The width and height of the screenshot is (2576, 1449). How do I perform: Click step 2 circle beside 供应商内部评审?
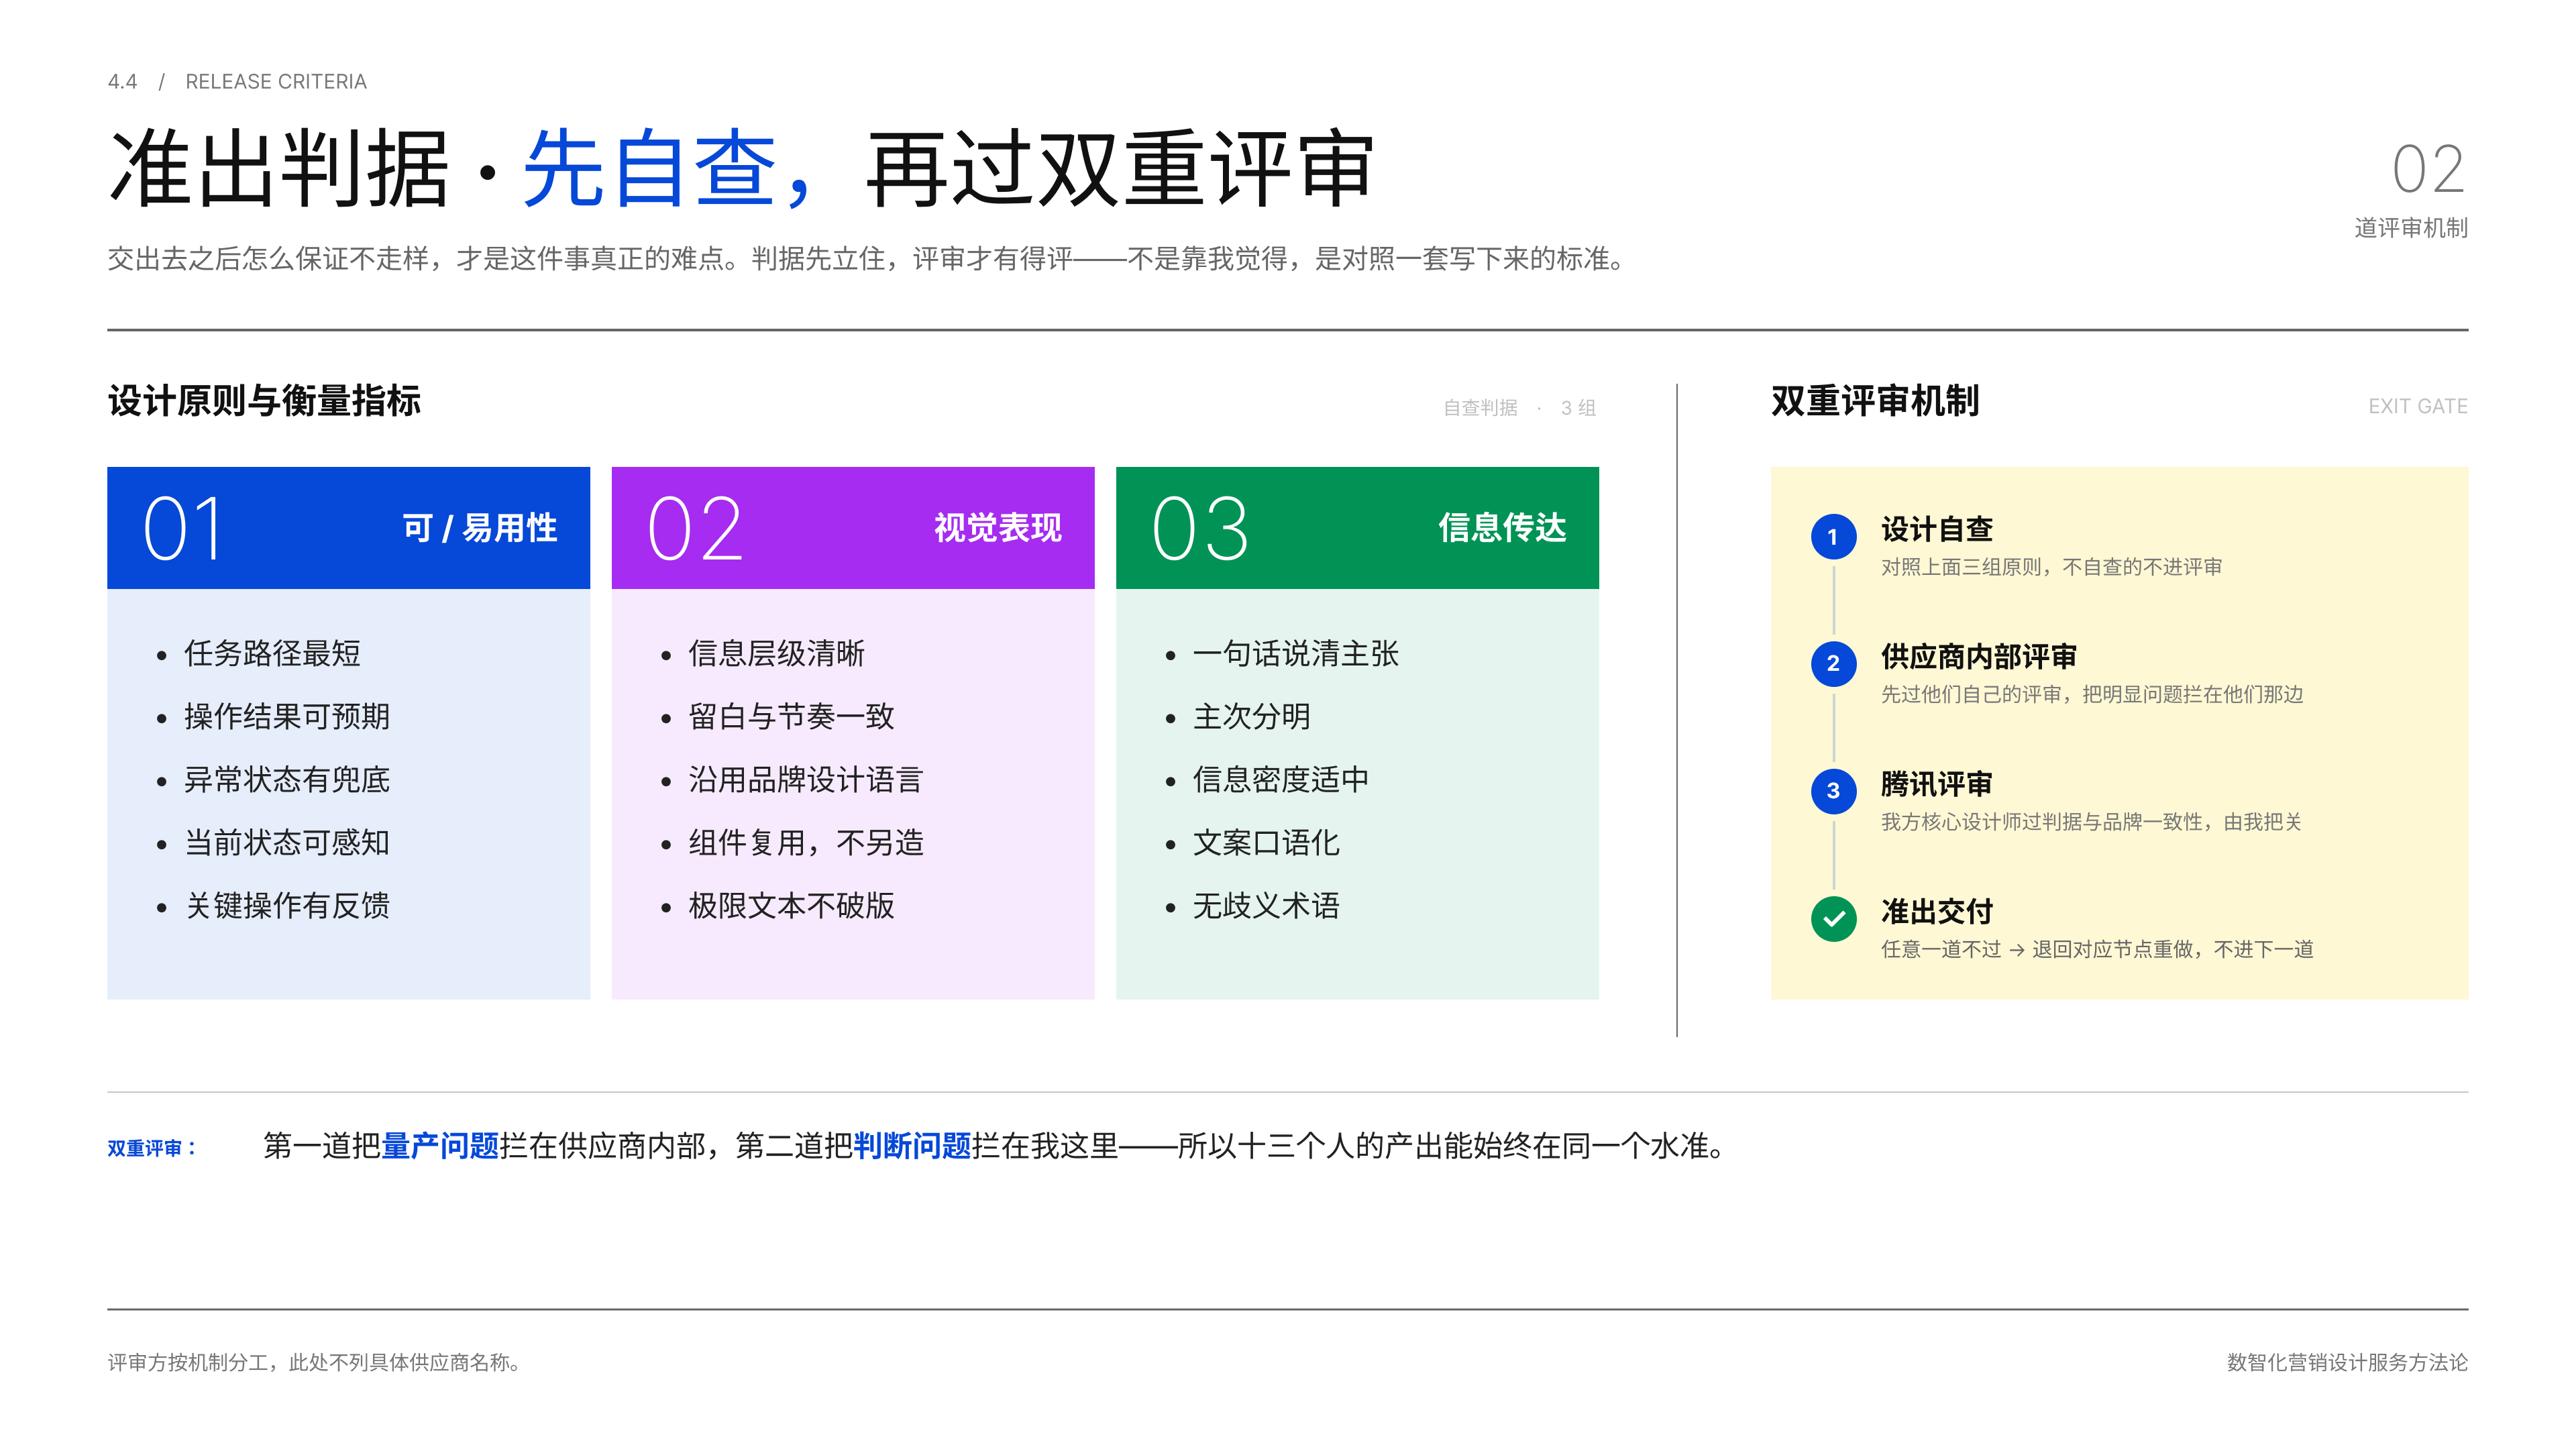tap(1833, 664)
